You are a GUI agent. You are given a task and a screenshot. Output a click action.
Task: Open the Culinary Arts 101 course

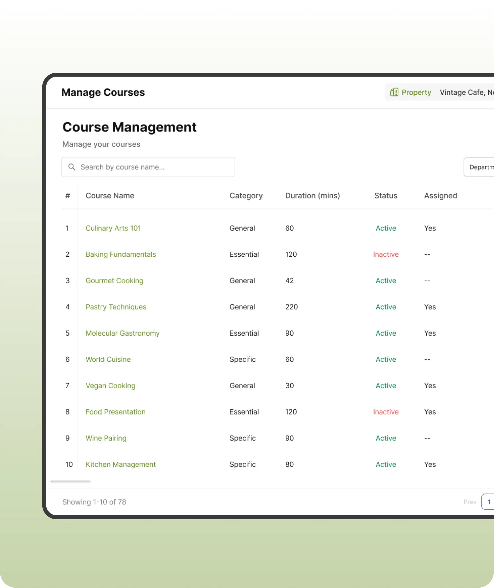tap(113, 228)
